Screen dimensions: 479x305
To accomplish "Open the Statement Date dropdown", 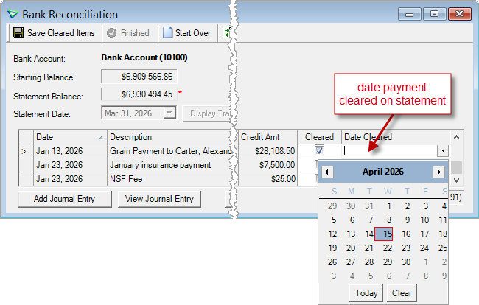I will coord(169,113).
